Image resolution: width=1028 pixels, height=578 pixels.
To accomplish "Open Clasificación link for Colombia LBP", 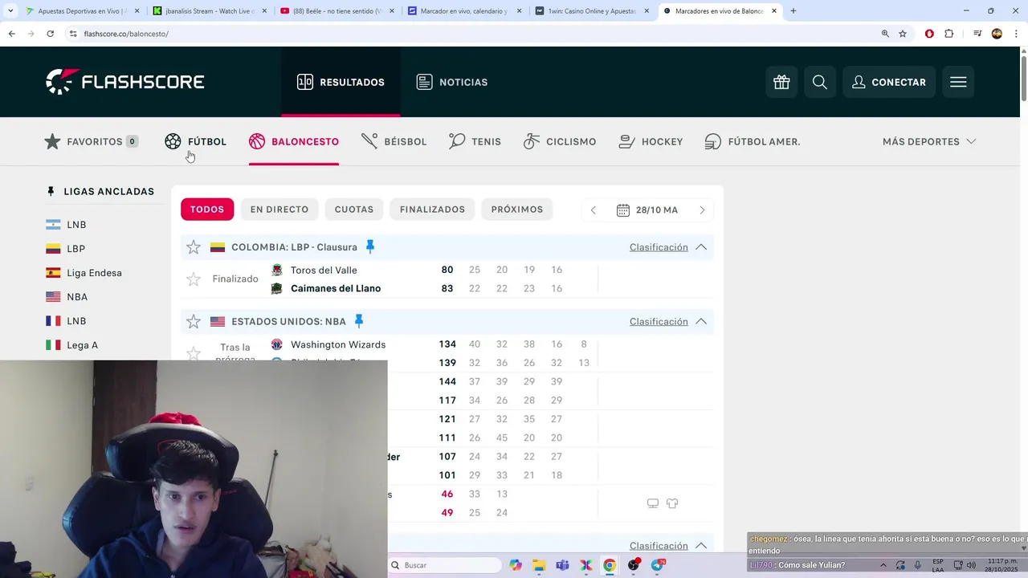I will (x=659, y=247).
